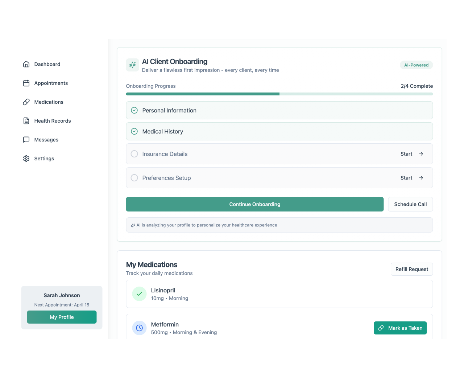Click the Continue Onboarding button

pos(254,204)
